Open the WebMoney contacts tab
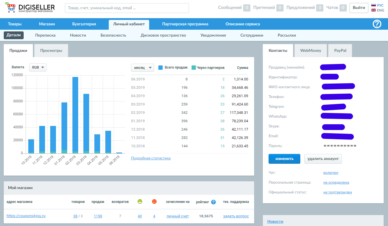388x226 pixels. click(310, 50)
